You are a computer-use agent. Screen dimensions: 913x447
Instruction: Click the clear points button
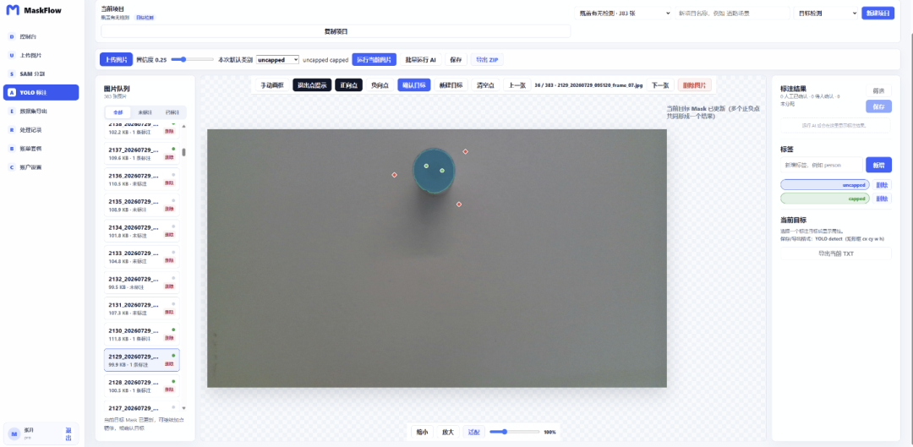pyautogui.click(x=485, y=85)
